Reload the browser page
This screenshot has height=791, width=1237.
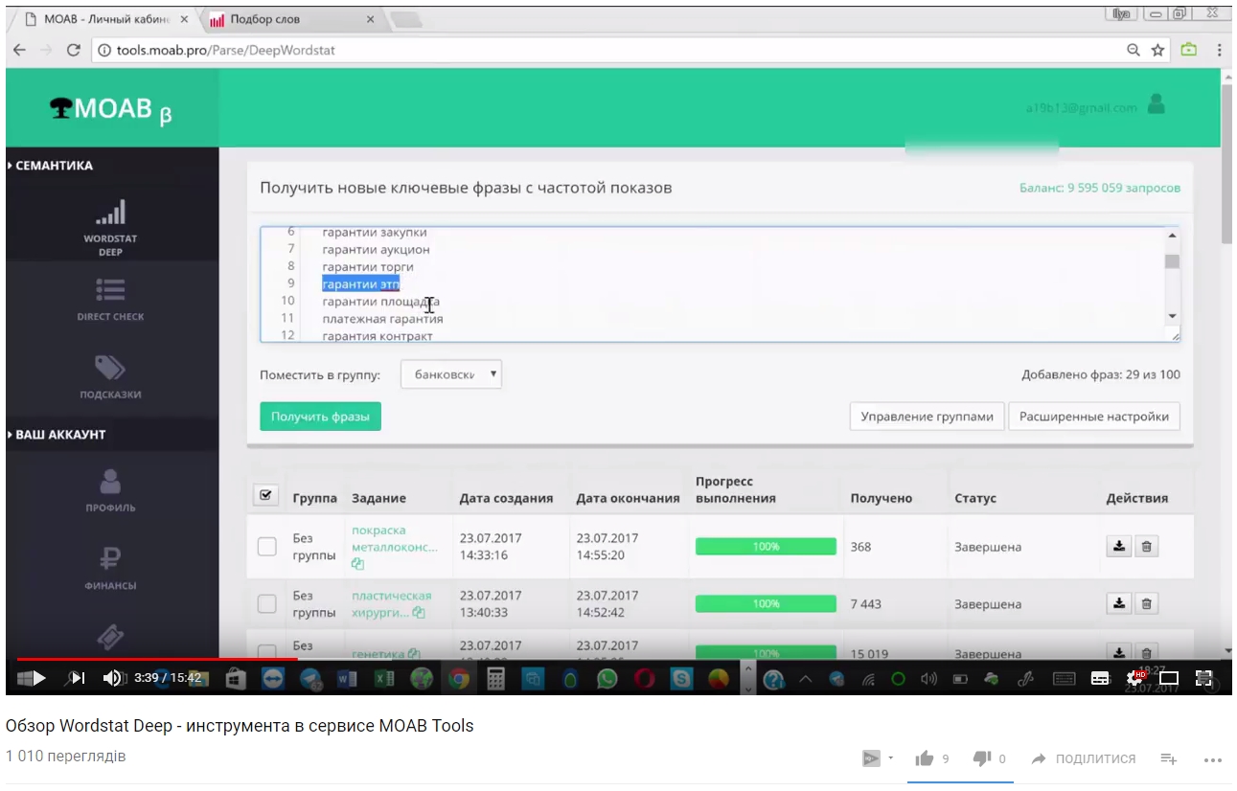point(74,50)
